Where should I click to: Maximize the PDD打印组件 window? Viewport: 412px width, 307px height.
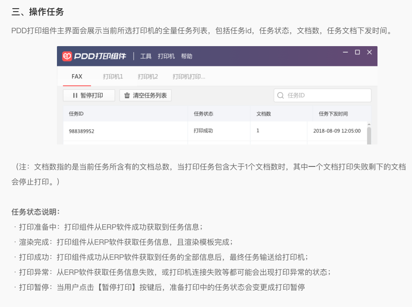point(357,52)
